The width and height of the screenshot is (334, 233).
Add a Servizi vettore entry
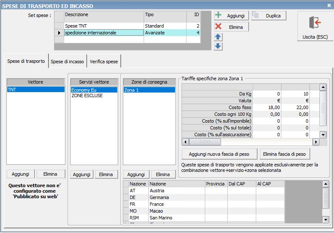coord(82,174)
